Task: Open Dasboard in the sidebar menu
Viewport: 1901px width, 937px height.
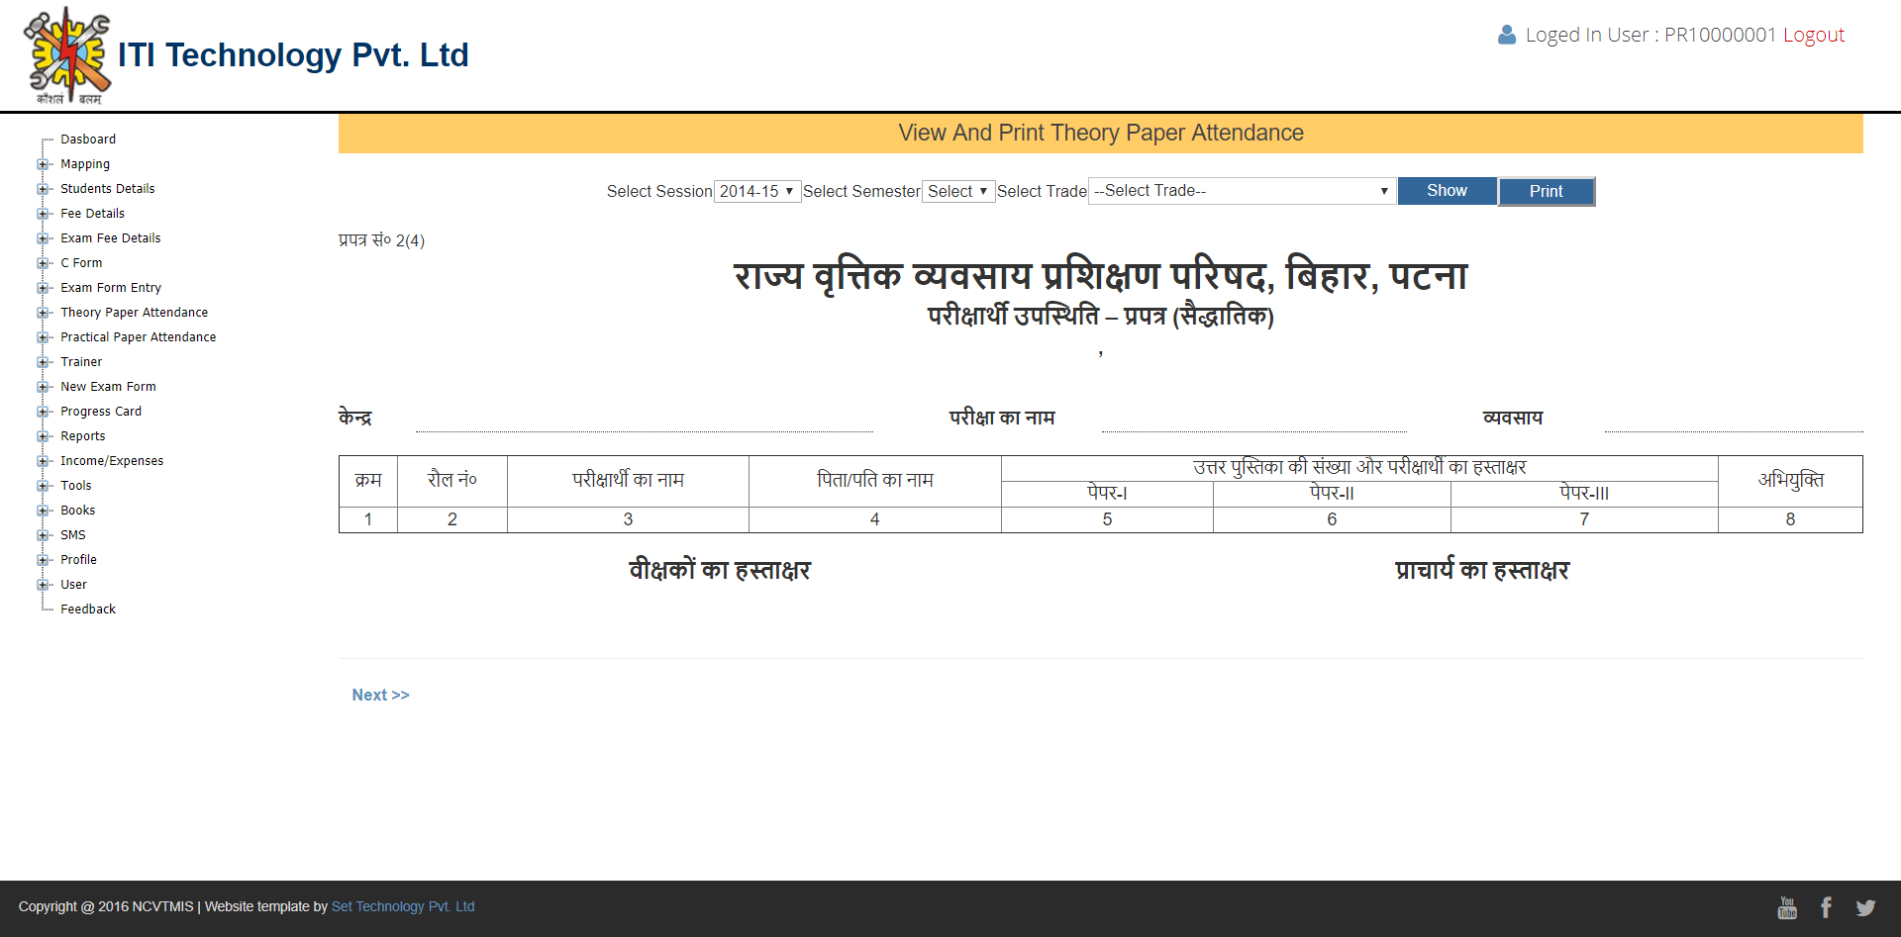Action: [88, 140]
